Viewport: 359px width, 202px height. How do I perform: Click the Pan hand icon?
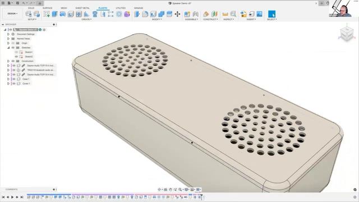click(x=171, y=190)
